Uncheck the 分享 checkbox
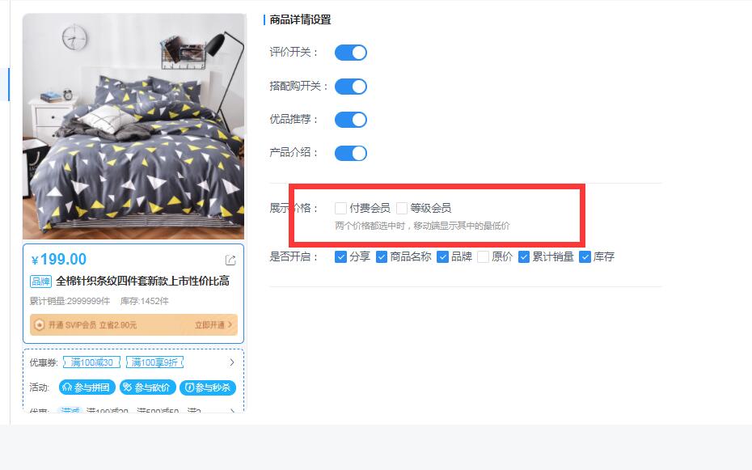Viewport: 752px width, 470px height. tap(340, 257)
